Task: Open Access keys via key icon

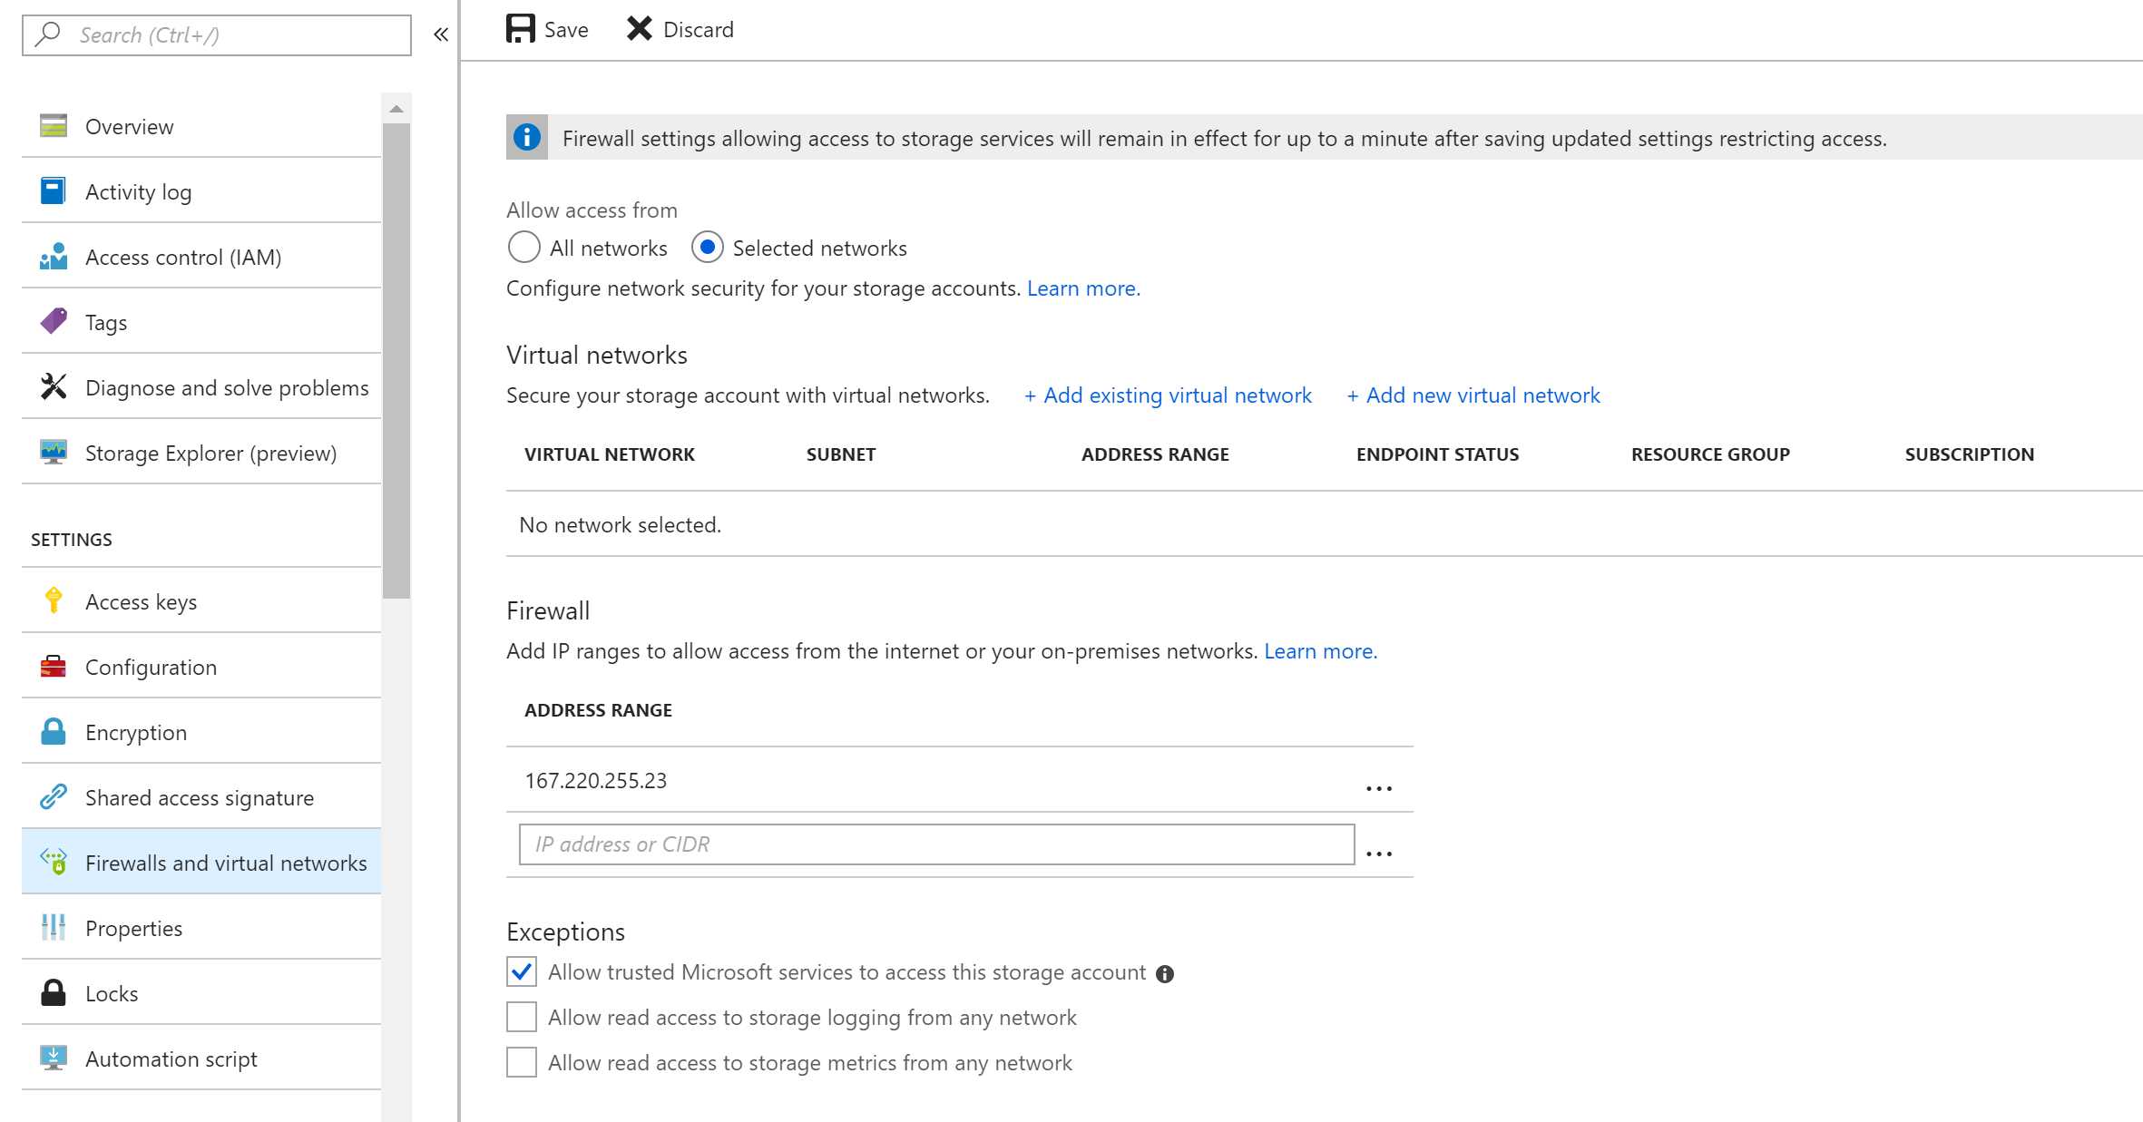Action: tap(54, 600)
